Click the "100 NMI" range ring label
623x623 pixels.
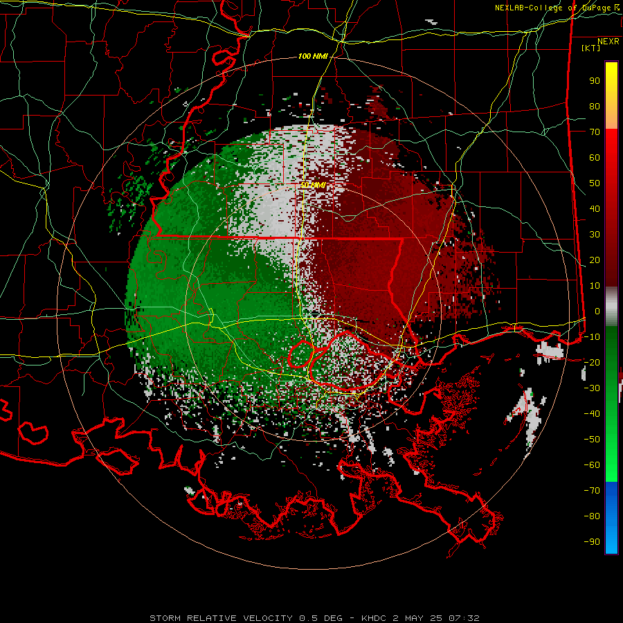pyautogui.click(x=313, y=56)
